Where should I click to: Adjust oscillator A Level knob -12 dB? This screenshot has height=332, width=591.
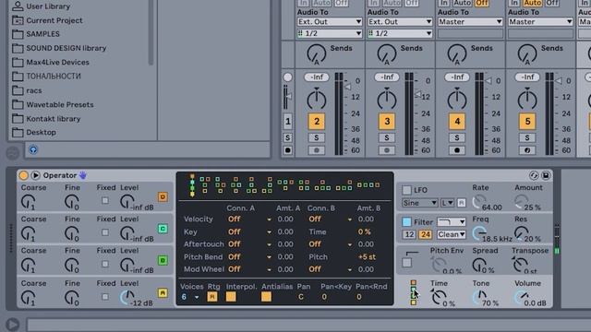click(127, 297)
